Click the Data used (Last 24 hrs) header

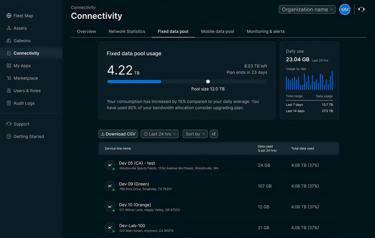[267, 148]
